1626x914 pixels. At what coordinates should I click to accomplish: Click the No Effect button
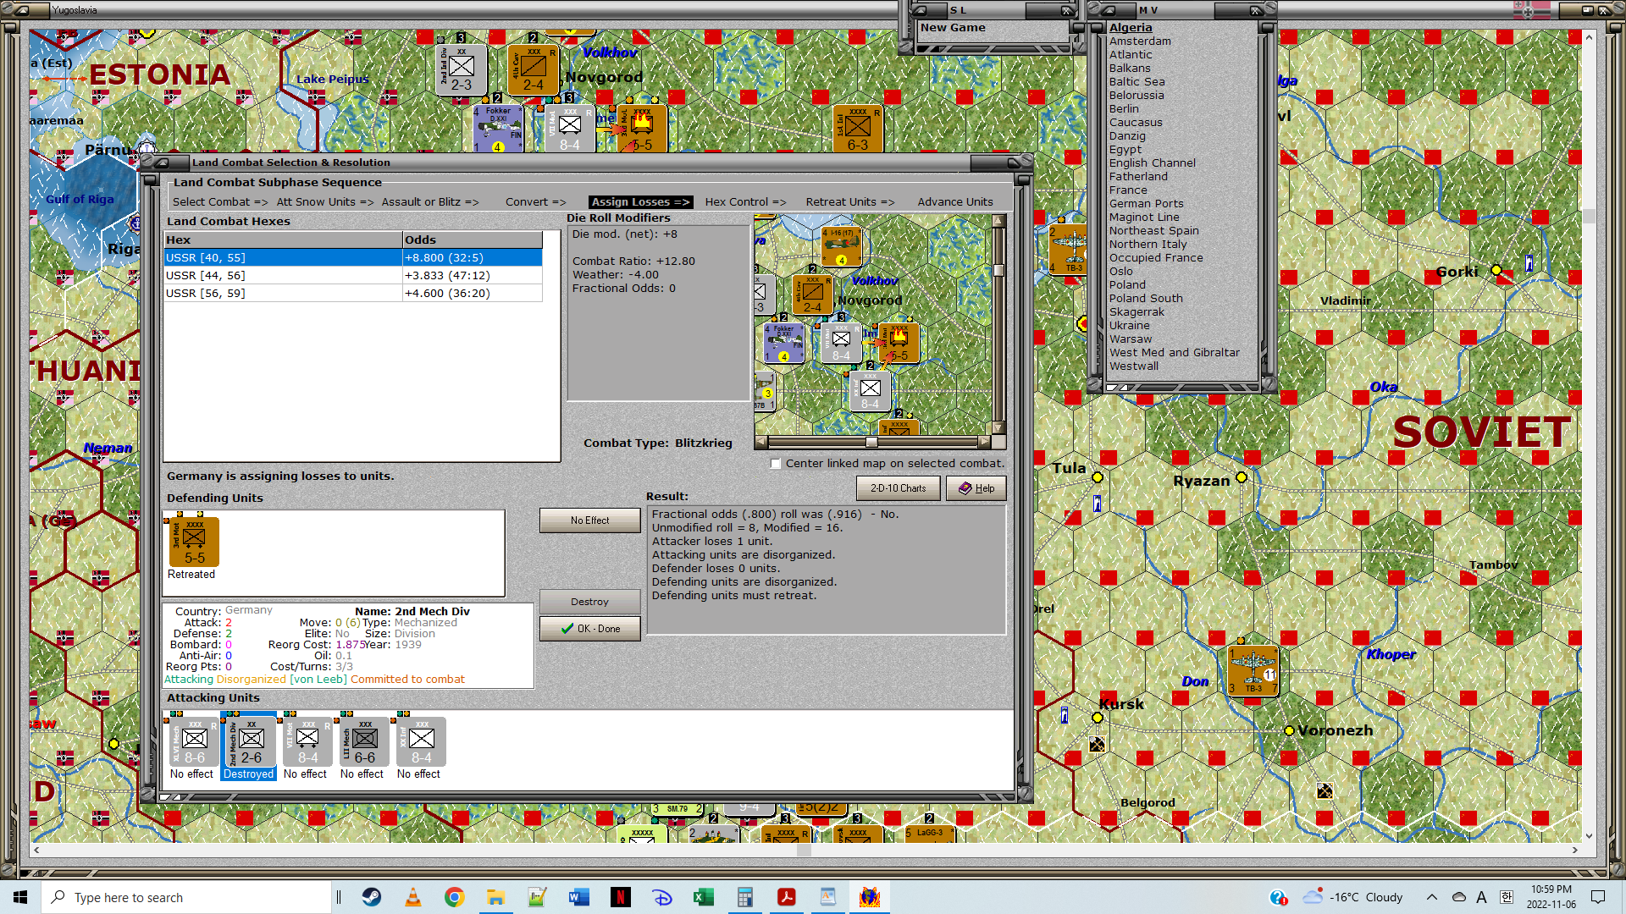[x=589, y=520]
